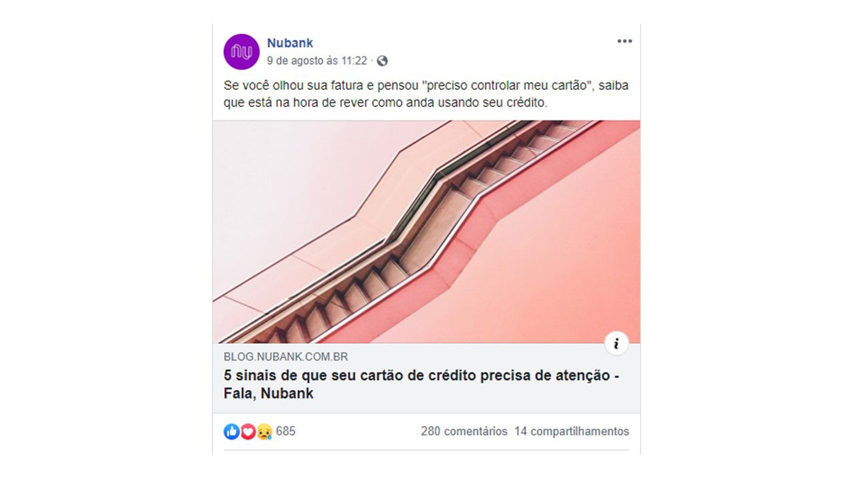Open the 14 compartilhamentos link

click(572, 431)
